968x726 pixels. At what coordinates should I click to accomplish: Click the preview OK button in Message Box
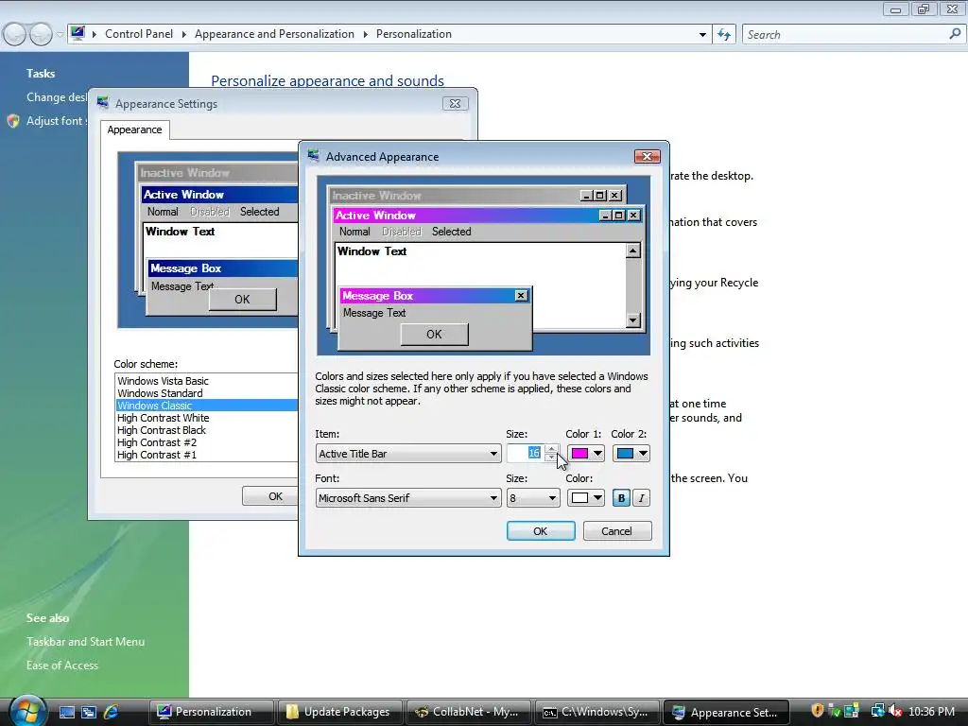pyautogui.click(x=435, y=334)
